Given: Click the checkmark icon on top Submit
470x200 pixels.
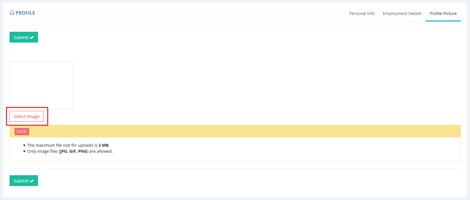Looking at the screenshot, I should 32,37.
